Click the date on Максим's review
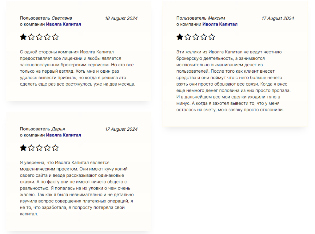 [x=278, y=18]
